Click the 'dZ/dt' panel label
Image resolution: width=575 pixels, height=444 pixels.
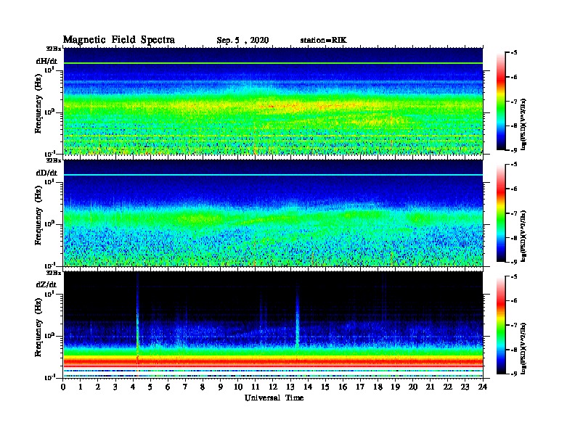[x=46, y=284]
